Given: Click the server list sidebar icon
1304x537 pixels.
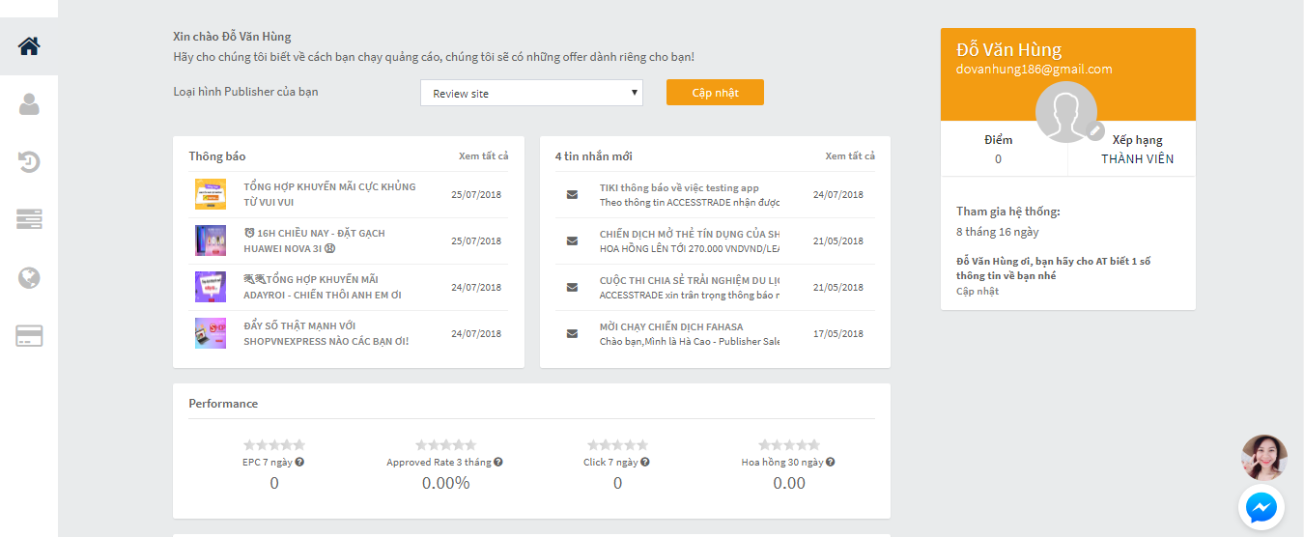Looking at the screenshot, I should pyautogui.click(x=29, y=220).
